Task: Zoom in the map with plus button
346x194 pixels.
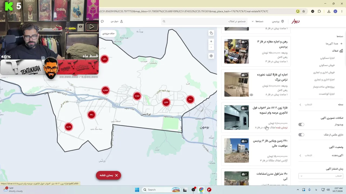Action: 211,41
